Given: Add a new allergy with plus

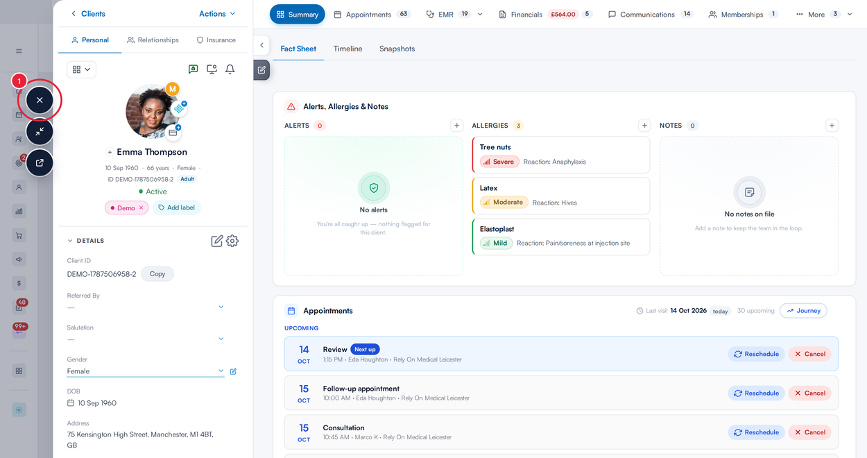Looking at the screenshot, I should (644, 126).
